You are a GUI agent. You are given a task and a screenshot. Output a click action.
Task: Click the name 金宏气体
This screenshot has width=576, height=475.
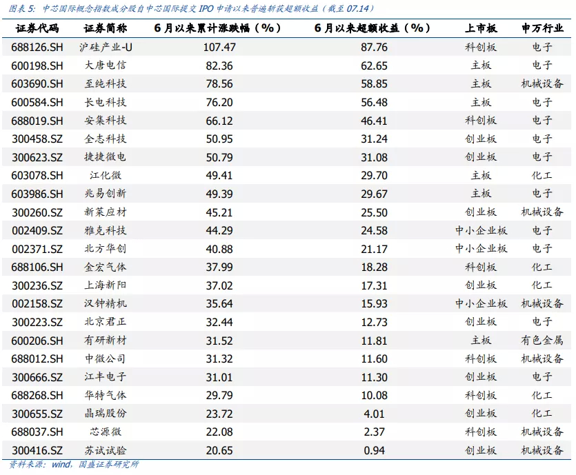tap(106, 267)
